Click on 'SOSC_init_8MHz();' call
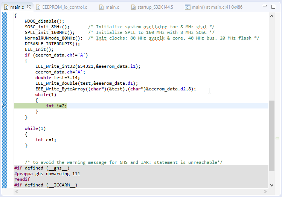The width and height of the screenshot is (282, 197). pos(47,27)
